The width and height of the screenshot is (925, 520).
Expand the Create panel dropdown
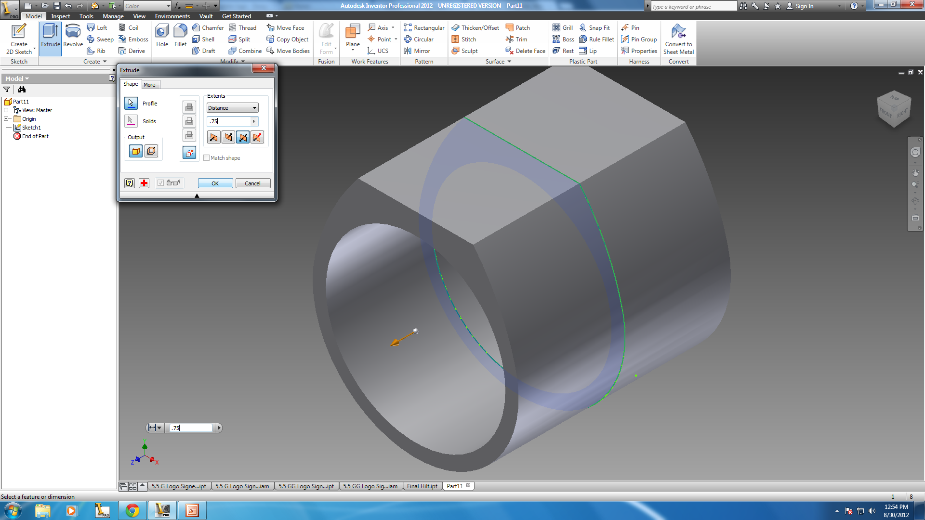(x=95, y=62)
